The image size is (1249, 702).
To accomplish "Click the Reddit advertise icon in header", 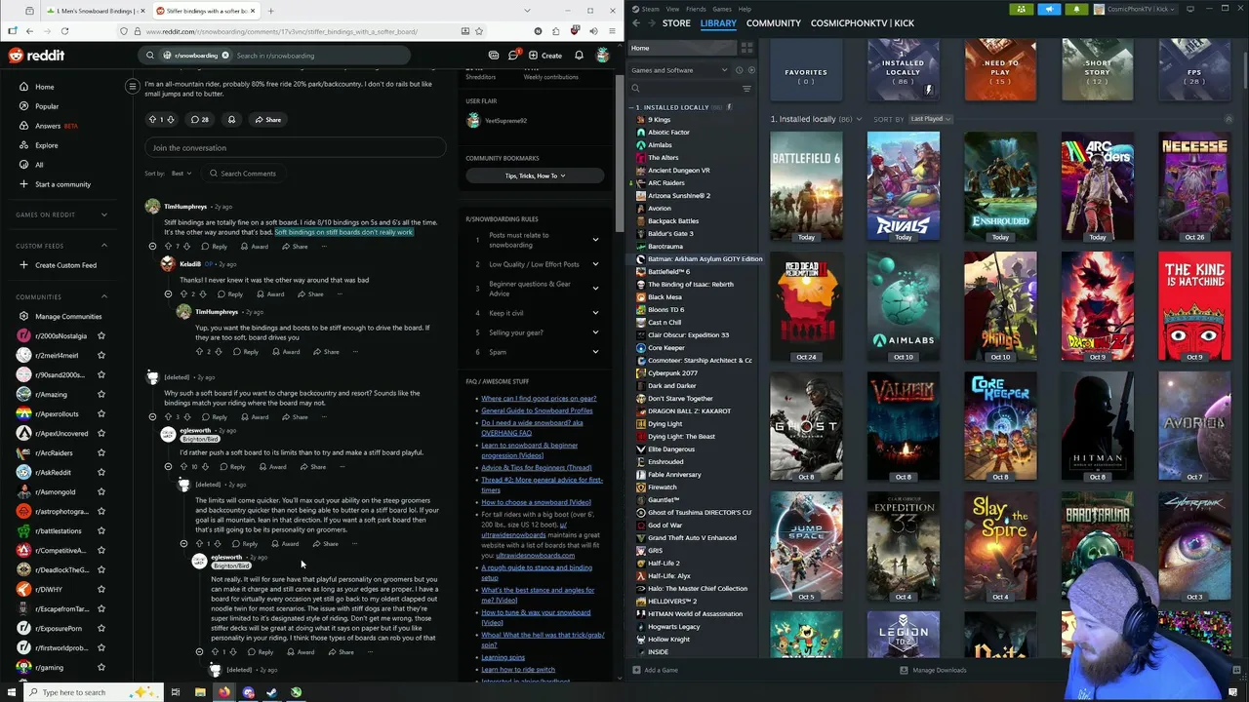I will [x=494, y=56].
